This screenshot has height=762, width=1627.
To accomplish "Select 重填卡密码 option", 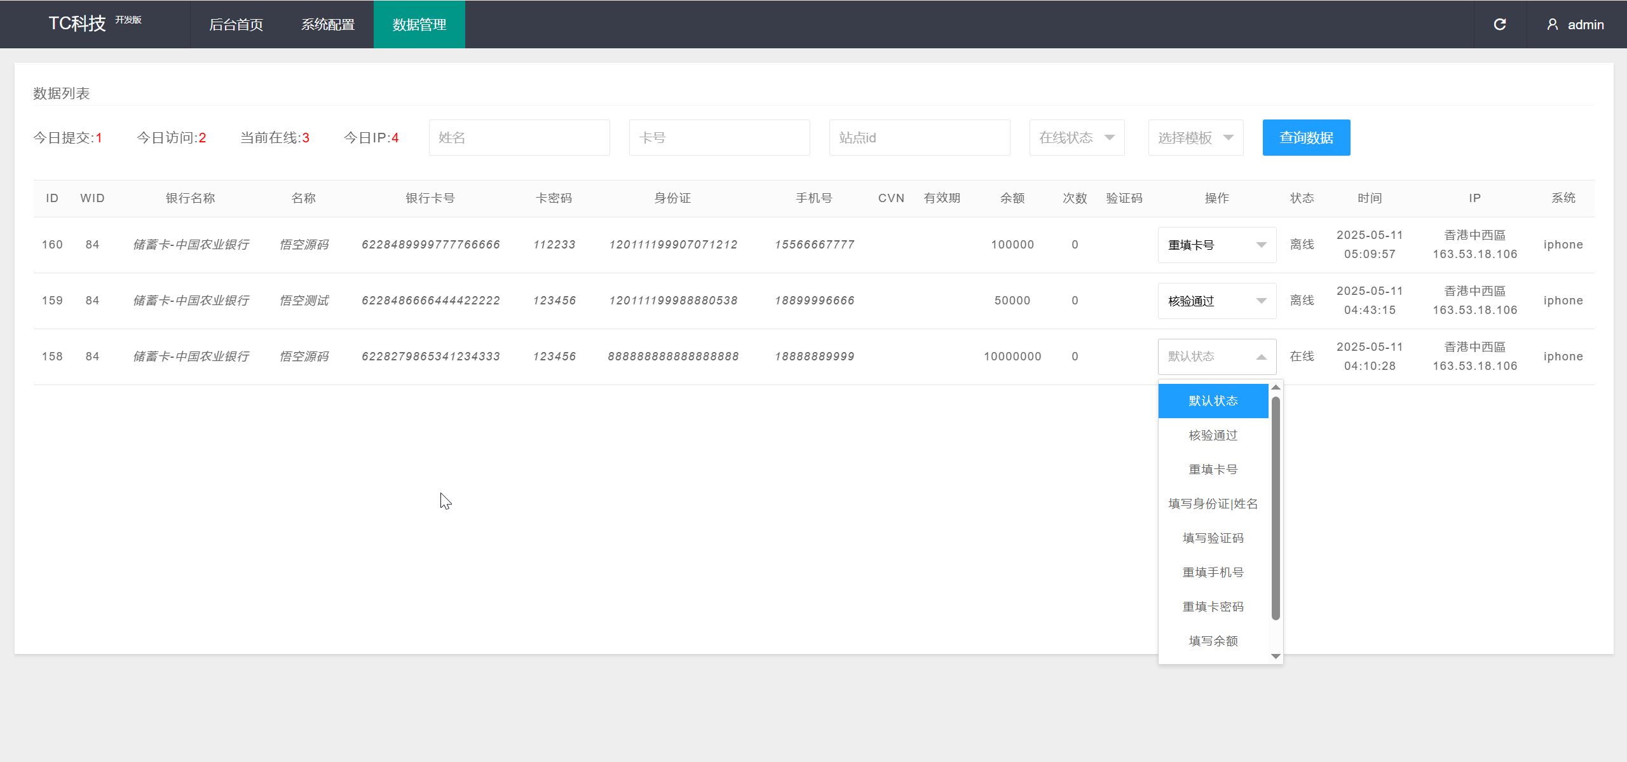I will point(1213,607).
